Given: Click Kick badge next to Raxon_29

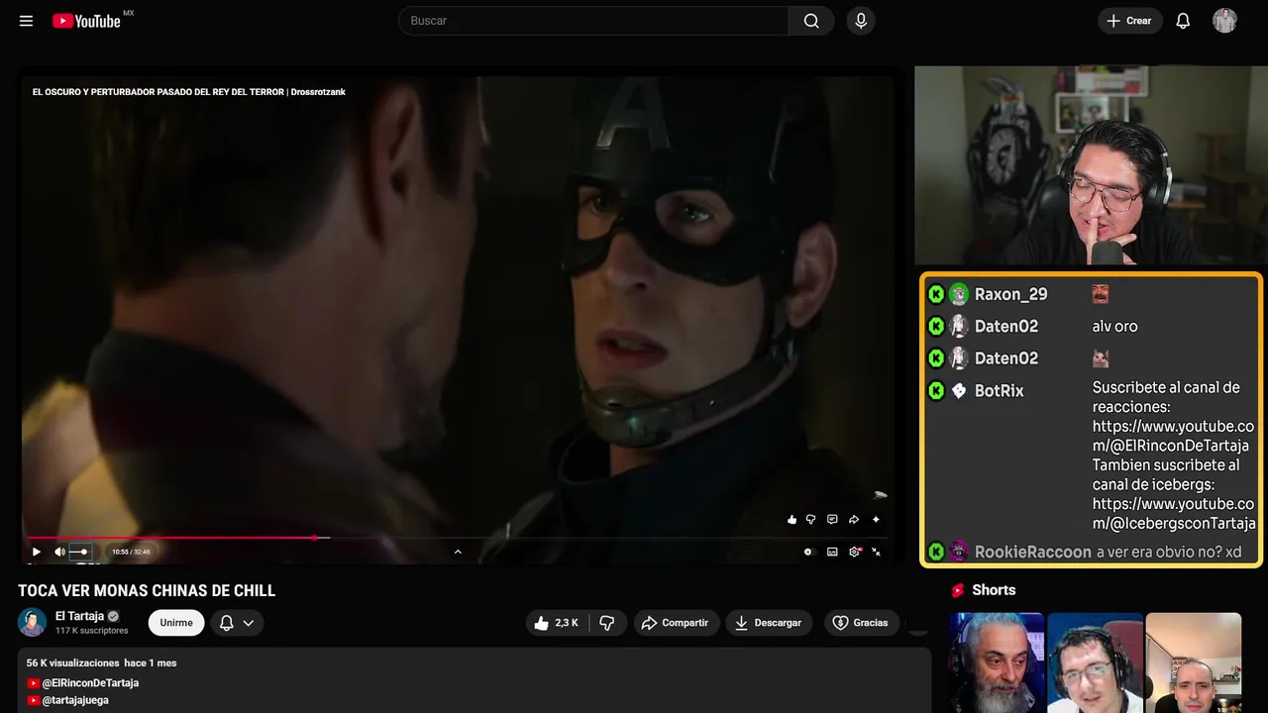Looking at the screenshot, I should pyautogui.click(x=936, y=294).
